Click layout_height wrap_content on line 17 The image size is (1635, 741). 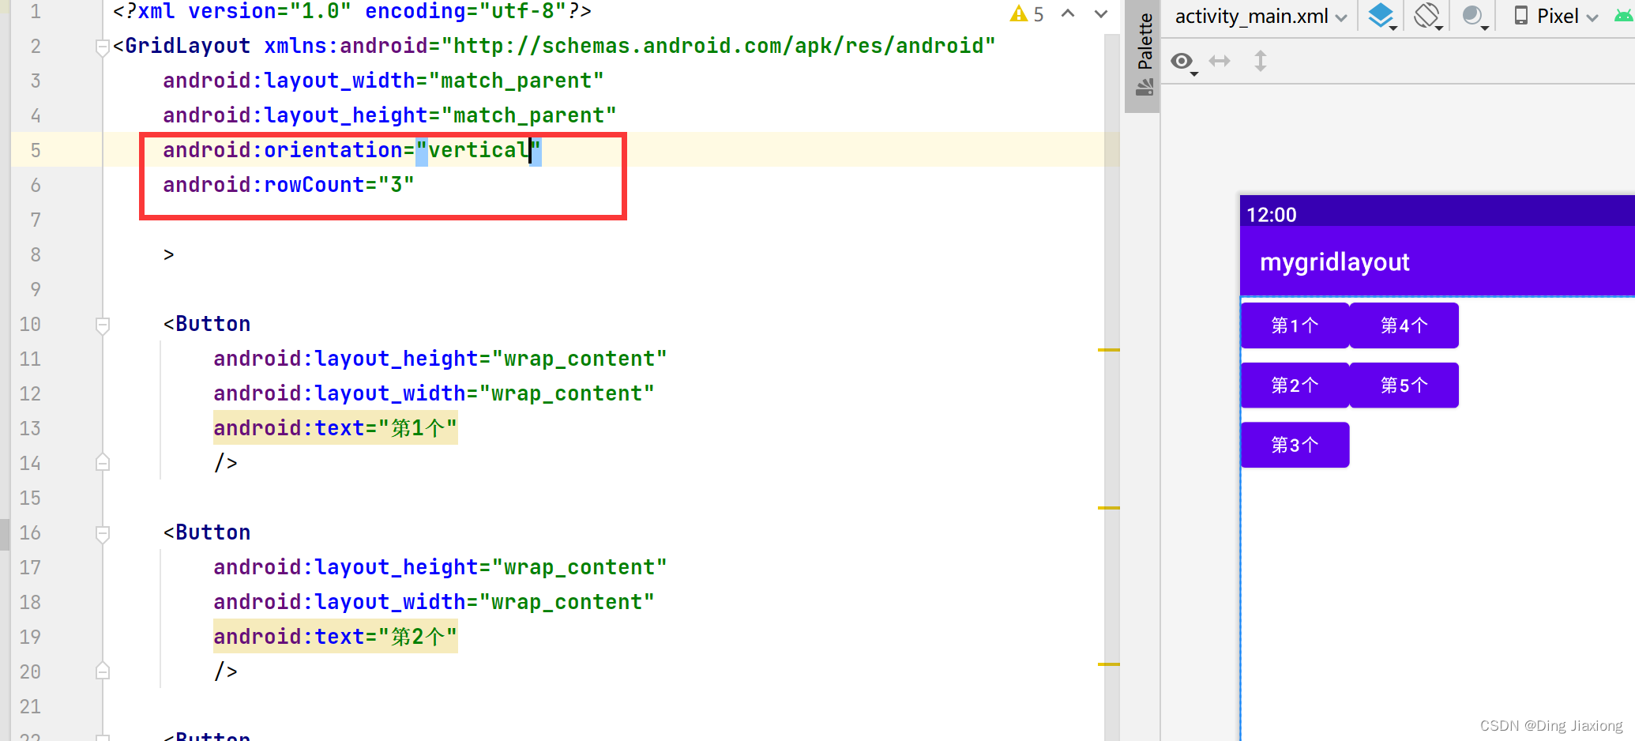point(440,567)
